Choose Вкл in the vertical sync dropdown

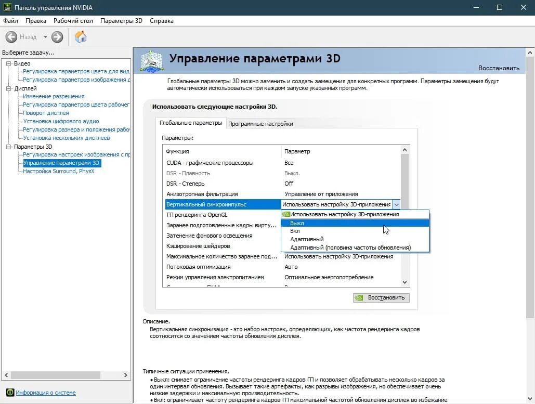coord(355,231)
